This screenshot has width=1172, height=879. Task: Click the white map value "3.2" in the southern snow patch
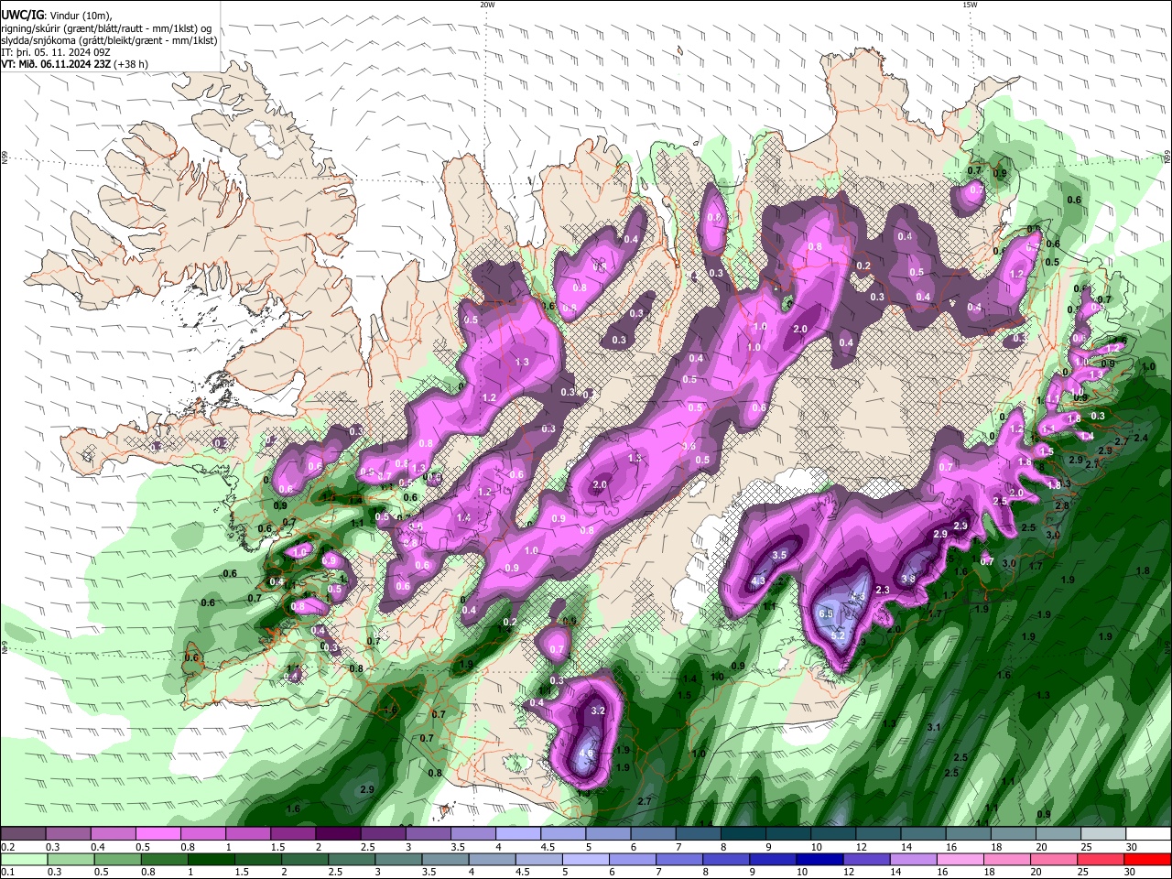point(599,711)
